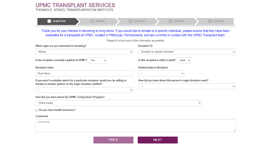Click the Recipient name input field

(84, 73)
